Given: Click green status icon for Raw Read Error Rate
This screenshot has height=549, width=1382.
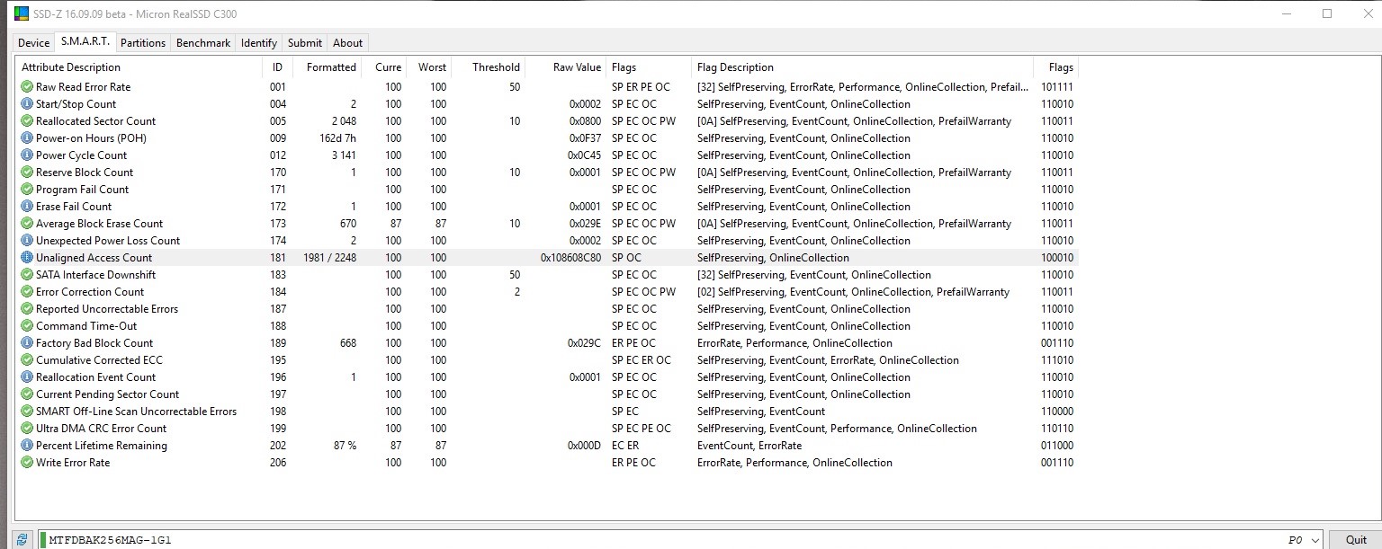Looking at the screenshot, I should [x=27, y=87].
